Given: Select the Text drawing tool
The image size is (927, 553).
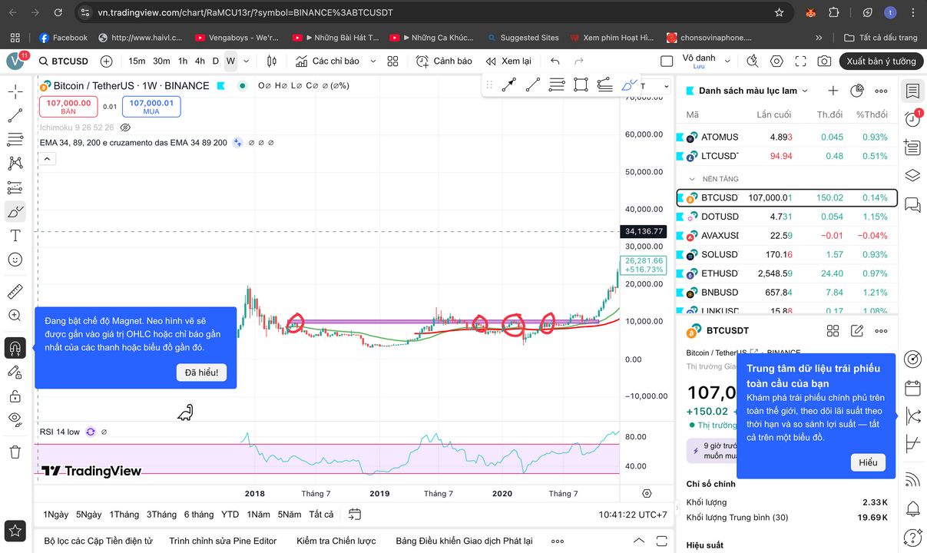Looking at the screenshot, I should click(15, 235).
